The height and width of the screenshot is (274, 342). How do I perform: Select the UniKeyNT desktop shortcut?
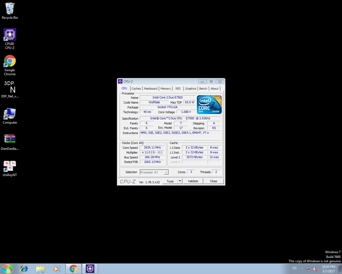pos(10,168)
